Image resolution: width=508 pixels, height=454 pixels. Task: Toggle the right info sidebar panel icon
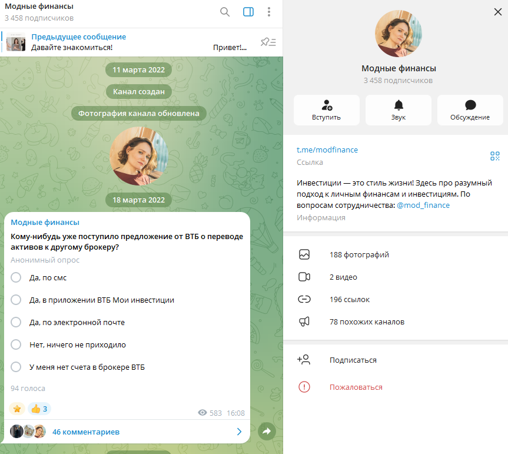[x=248, y=12]
